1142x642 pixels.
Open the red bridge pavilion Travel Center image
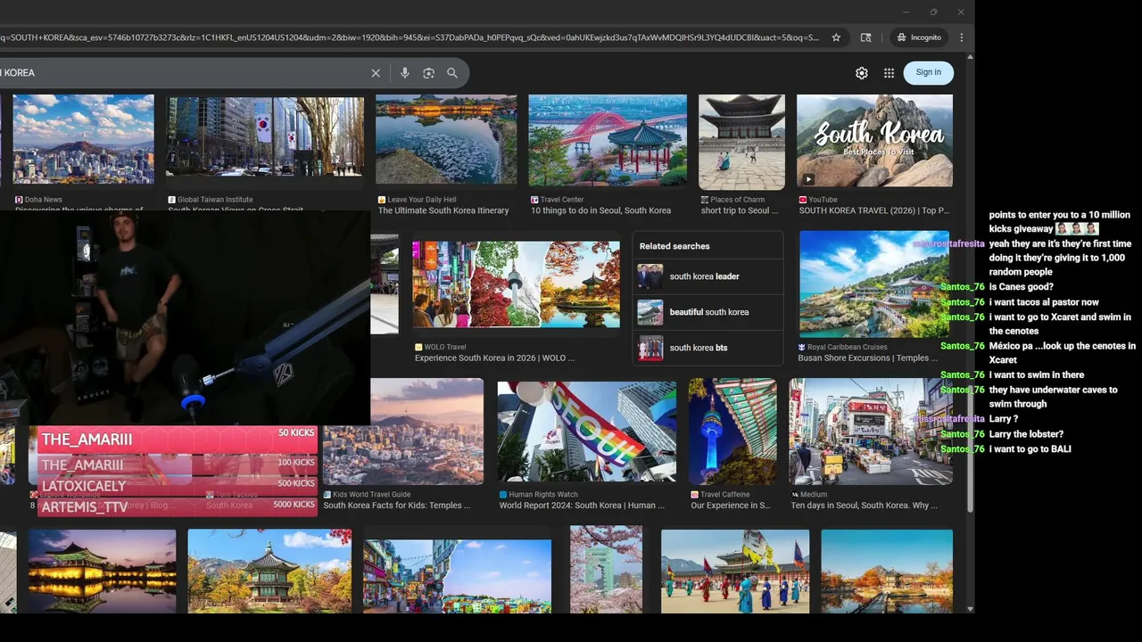pyautogui.click(x=608, y=139)
